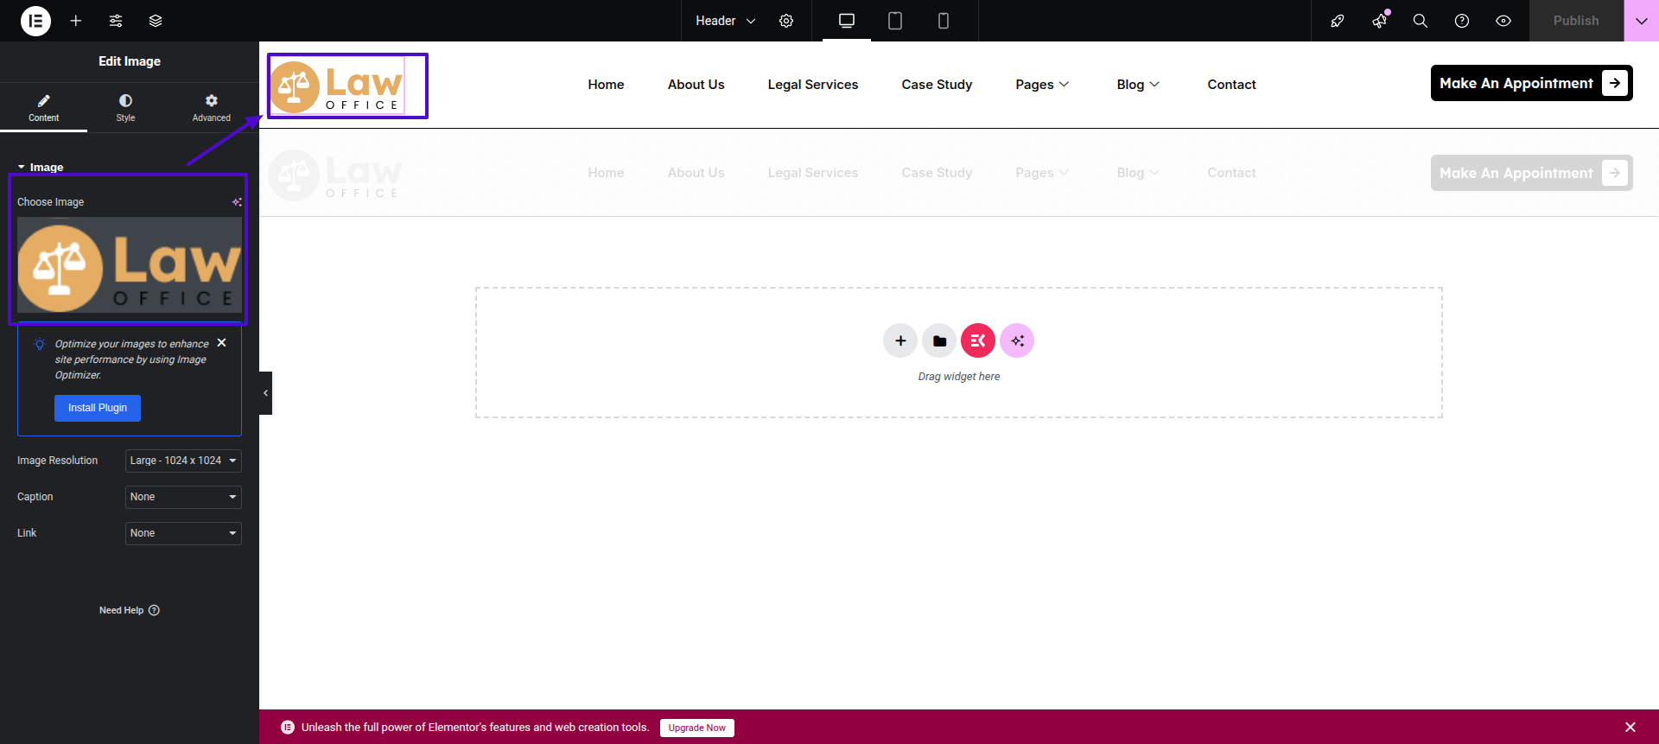Image resolution: width=1659 pixels, height=744 pixels.
Task: Click the Elementor logo menu icon
Action: (x=35, y=21)
